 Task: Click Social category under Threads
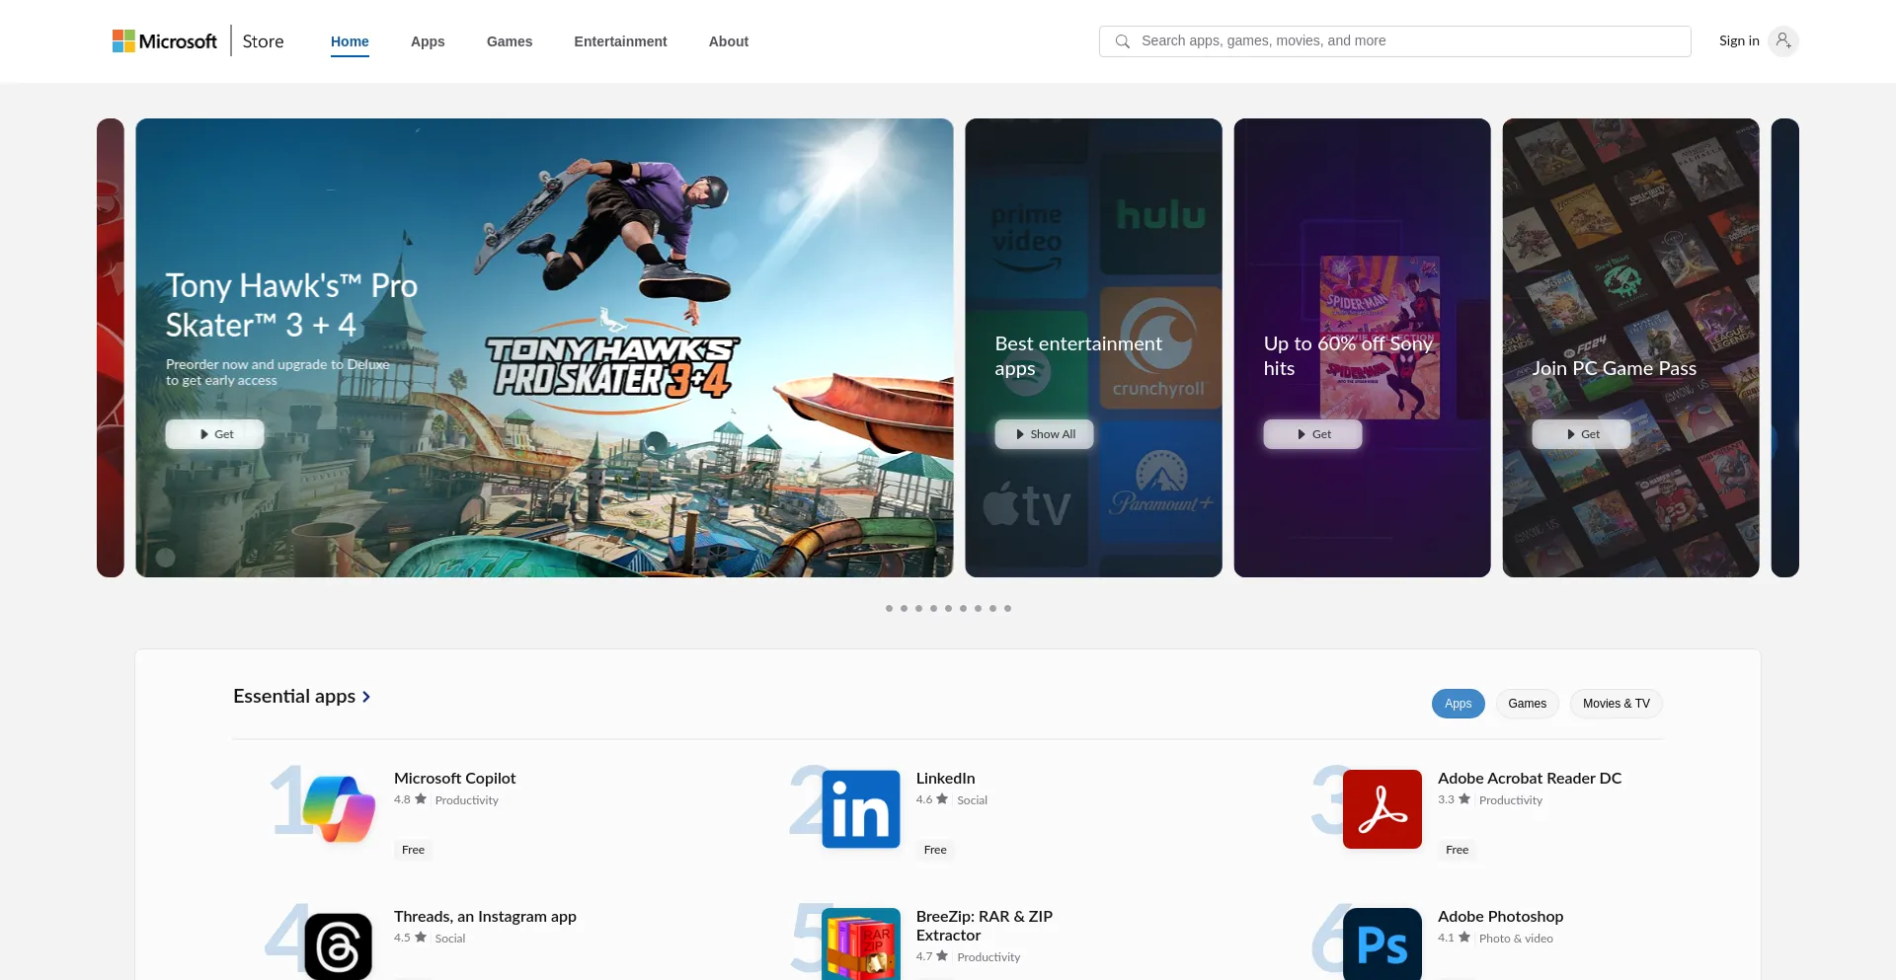[449, 939]
